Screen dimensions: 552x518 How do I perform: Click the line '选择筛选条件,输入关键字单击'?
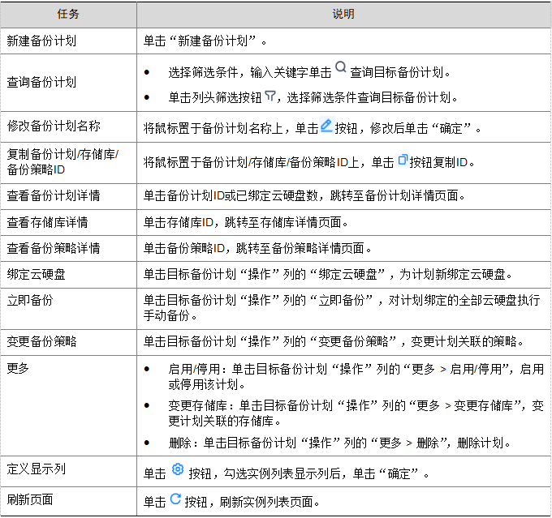(x=249, y=73)
